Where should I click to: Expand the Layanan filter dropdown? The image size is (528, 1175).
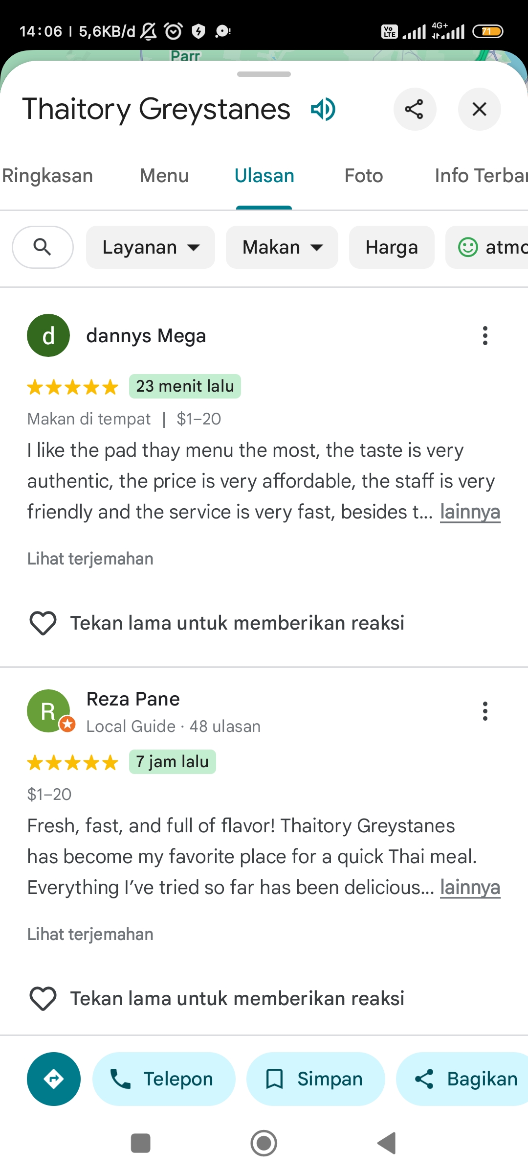[x=151, y=247]
